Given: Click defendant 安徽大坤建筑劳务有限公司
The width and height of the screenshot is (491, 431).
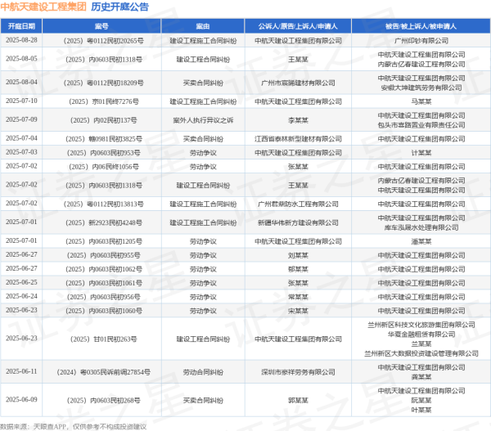Looking at the screenshot, I should coord(421,88).
